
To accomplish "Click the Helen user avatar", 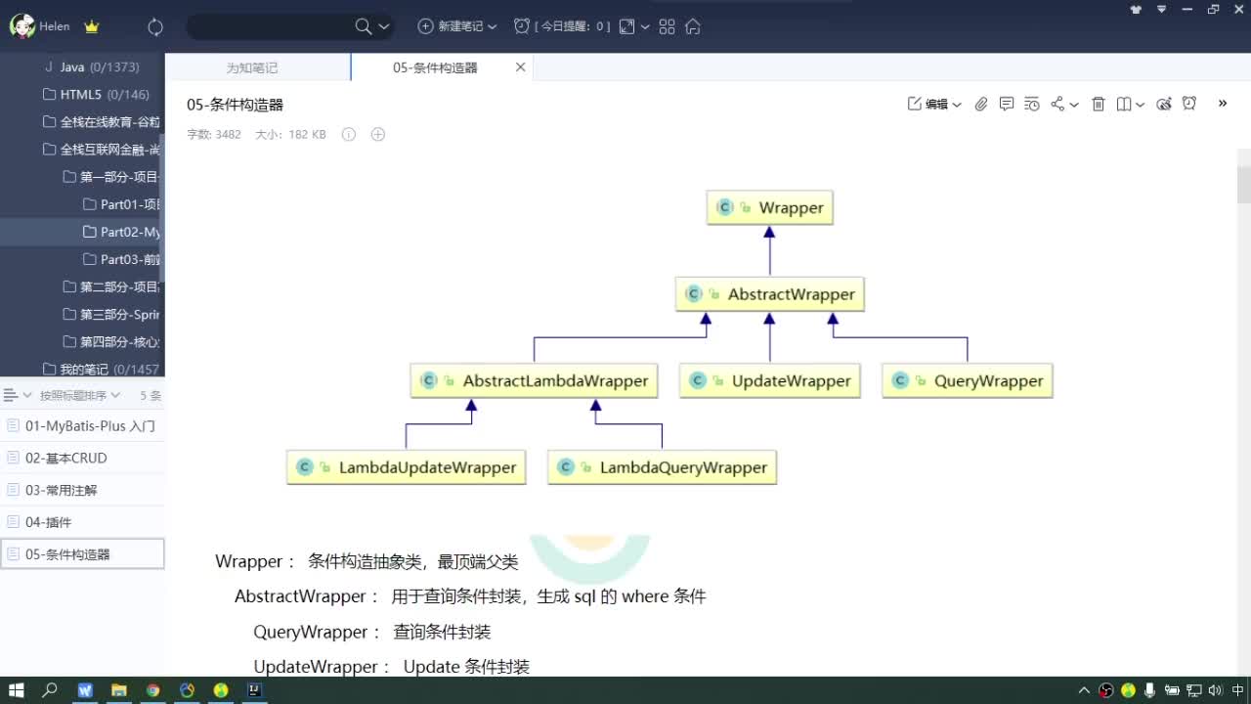I will 22,26.
